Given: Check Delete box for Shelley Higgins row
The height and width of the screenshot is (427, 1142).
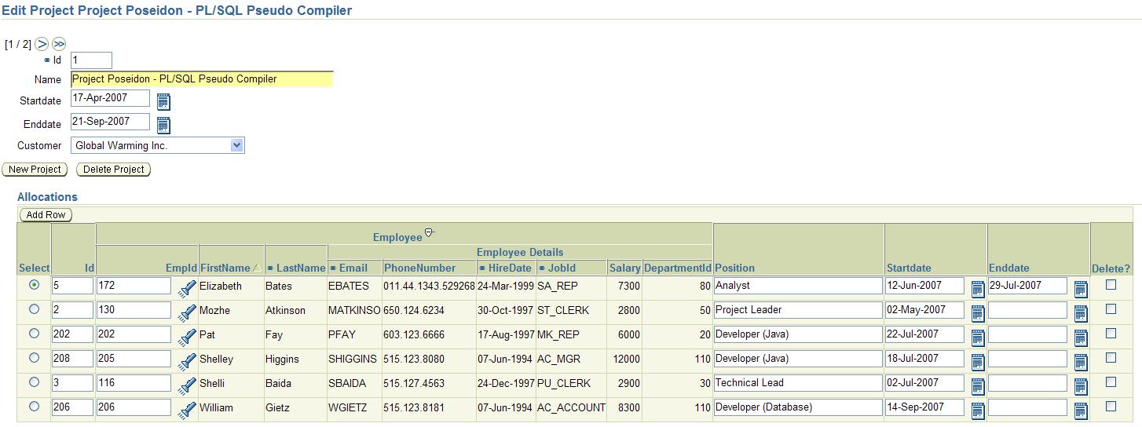Looking at the screenshot, I should pyautogui.click(x=1111, y=358).
